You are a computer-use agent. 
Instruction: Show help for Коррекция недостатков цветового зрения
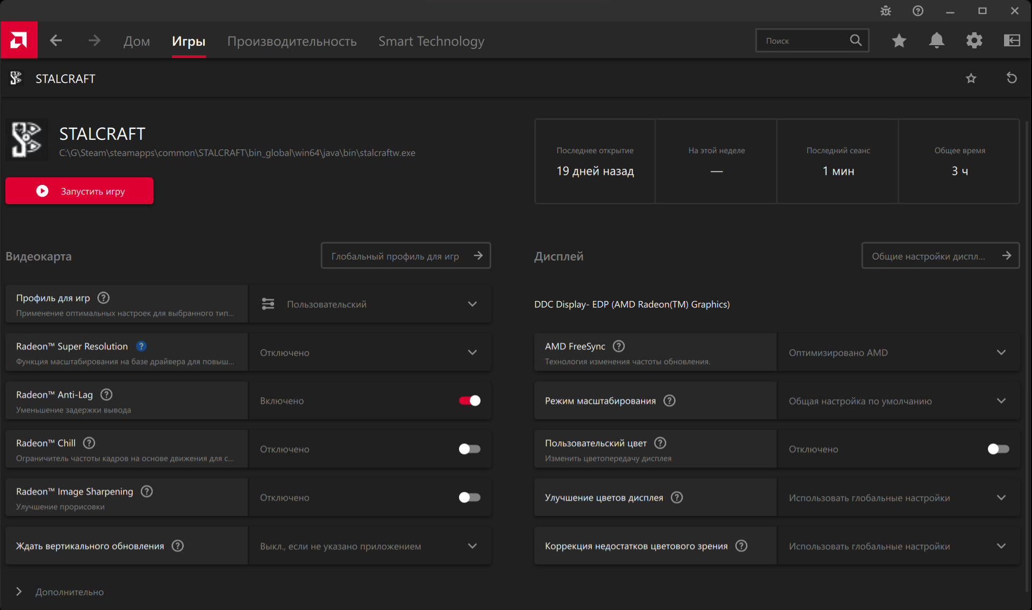point(742,546)
